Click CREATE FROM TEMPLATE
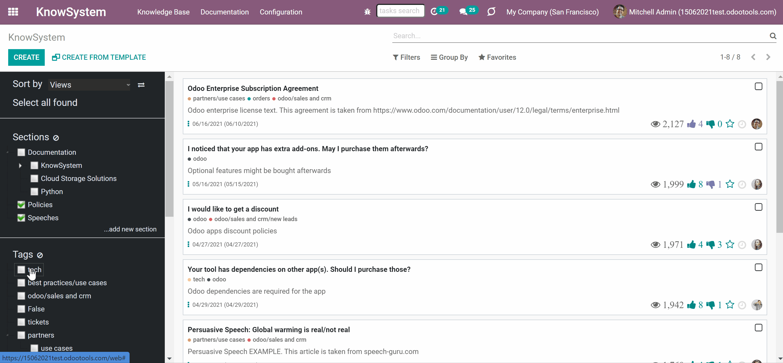The height and width of the screenshot is (363, 783). [x=99, y=57]
